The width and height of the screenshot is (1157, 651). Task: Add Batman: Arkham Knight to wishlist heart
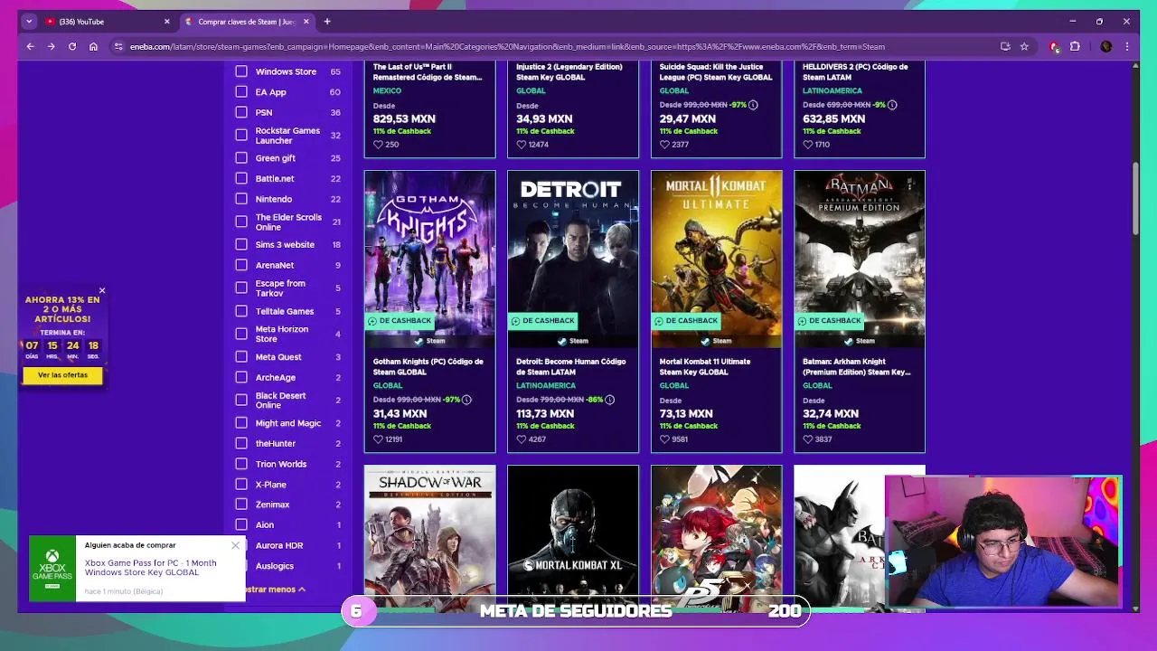[808, 439]
